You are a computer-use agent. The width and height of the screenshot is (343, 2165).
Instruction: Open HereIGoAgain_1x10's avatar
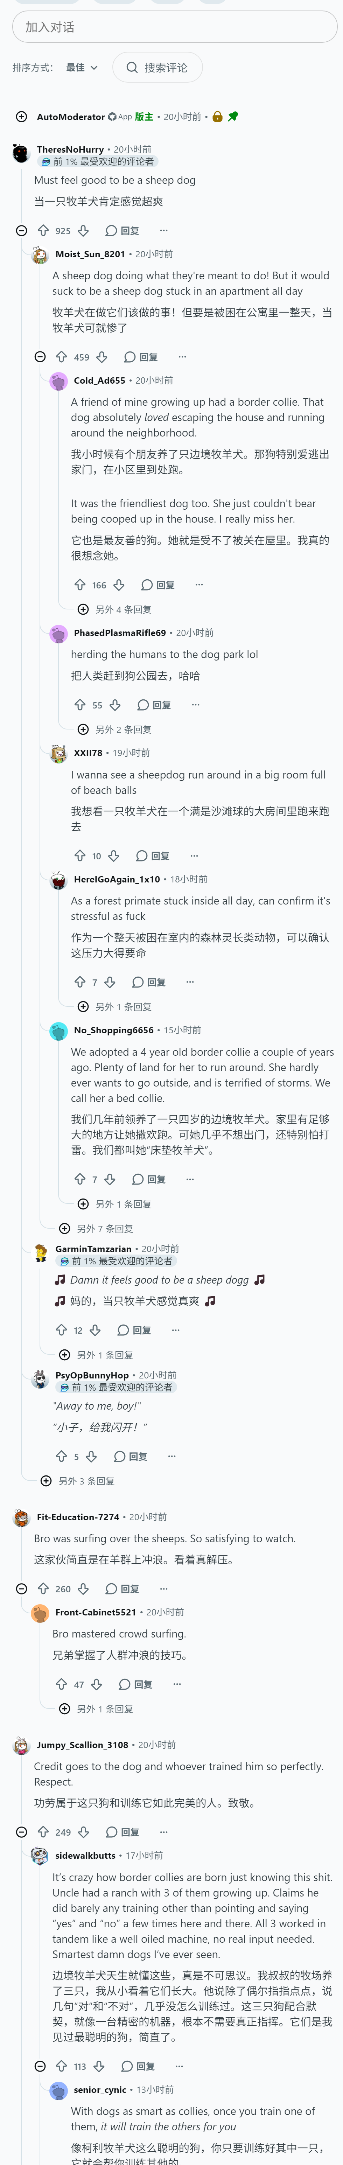(x=59, y=880)
